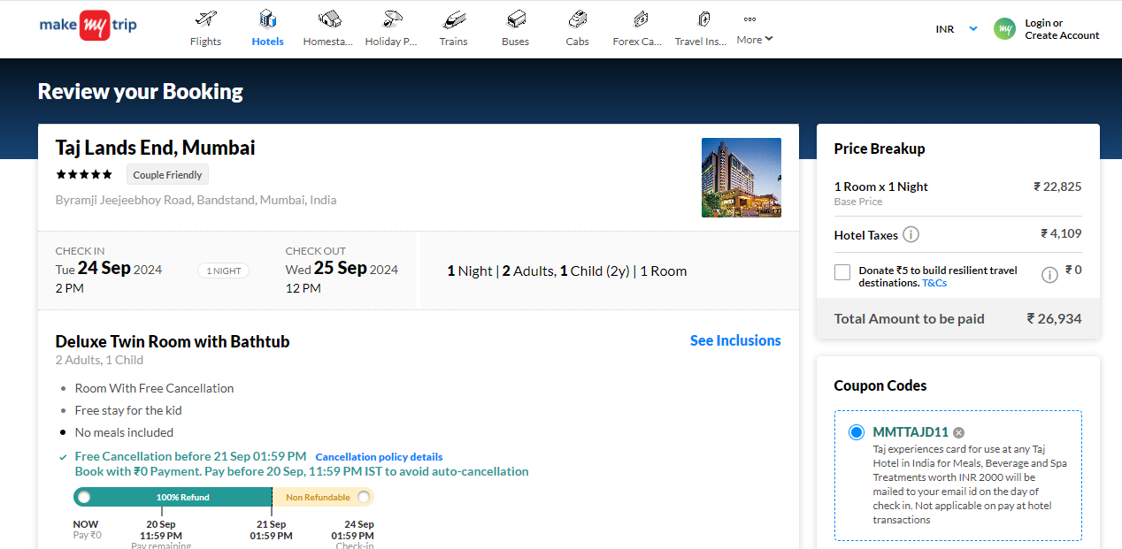Viewport: 1122px width, 549px height.
Task: Open Cancellation policy details link
Action: 379,457
